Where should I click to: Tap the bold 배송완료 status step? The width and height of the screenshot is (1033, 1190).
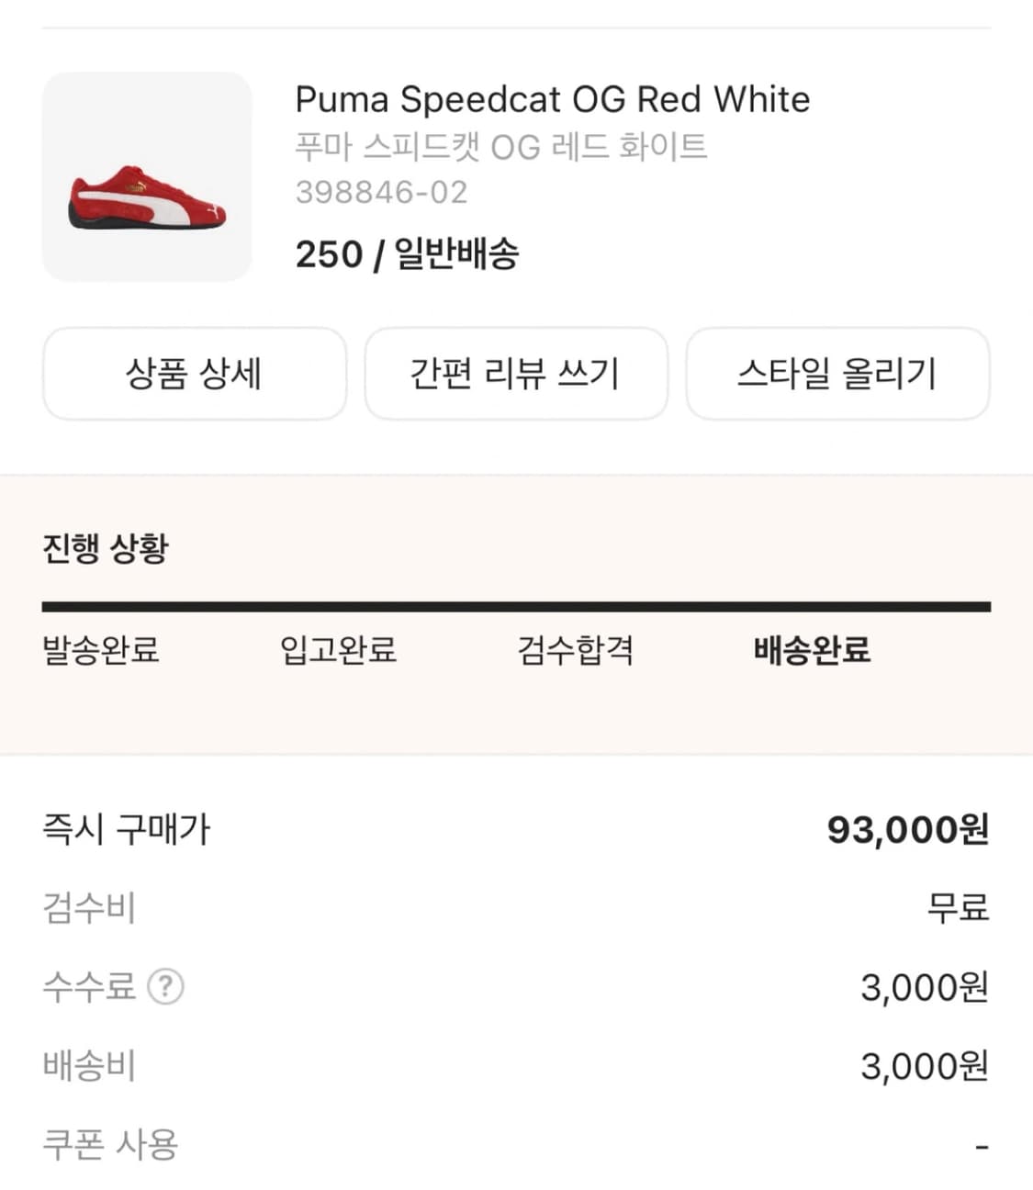[x=812, y=650]
